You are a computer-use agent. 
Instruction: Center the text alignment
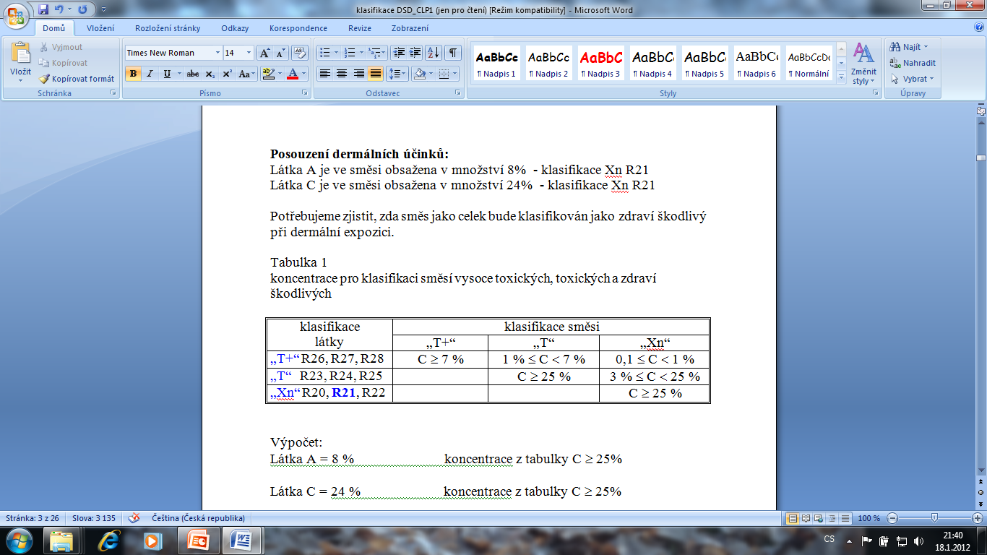click(342, 74)
